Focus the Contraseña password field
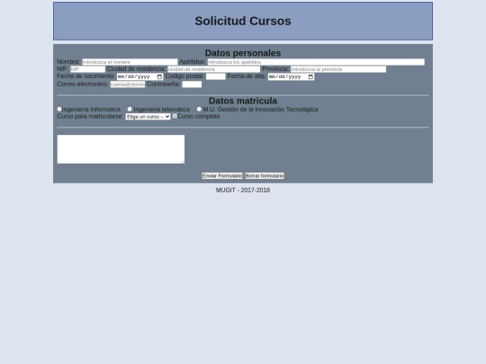Viewport: 486px width, 364px height. coord(192,84)
